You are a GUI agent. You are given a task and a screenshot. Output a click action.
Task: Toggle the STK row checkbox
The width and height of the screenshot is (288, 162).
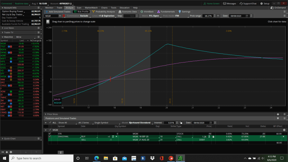coord(50,134)
